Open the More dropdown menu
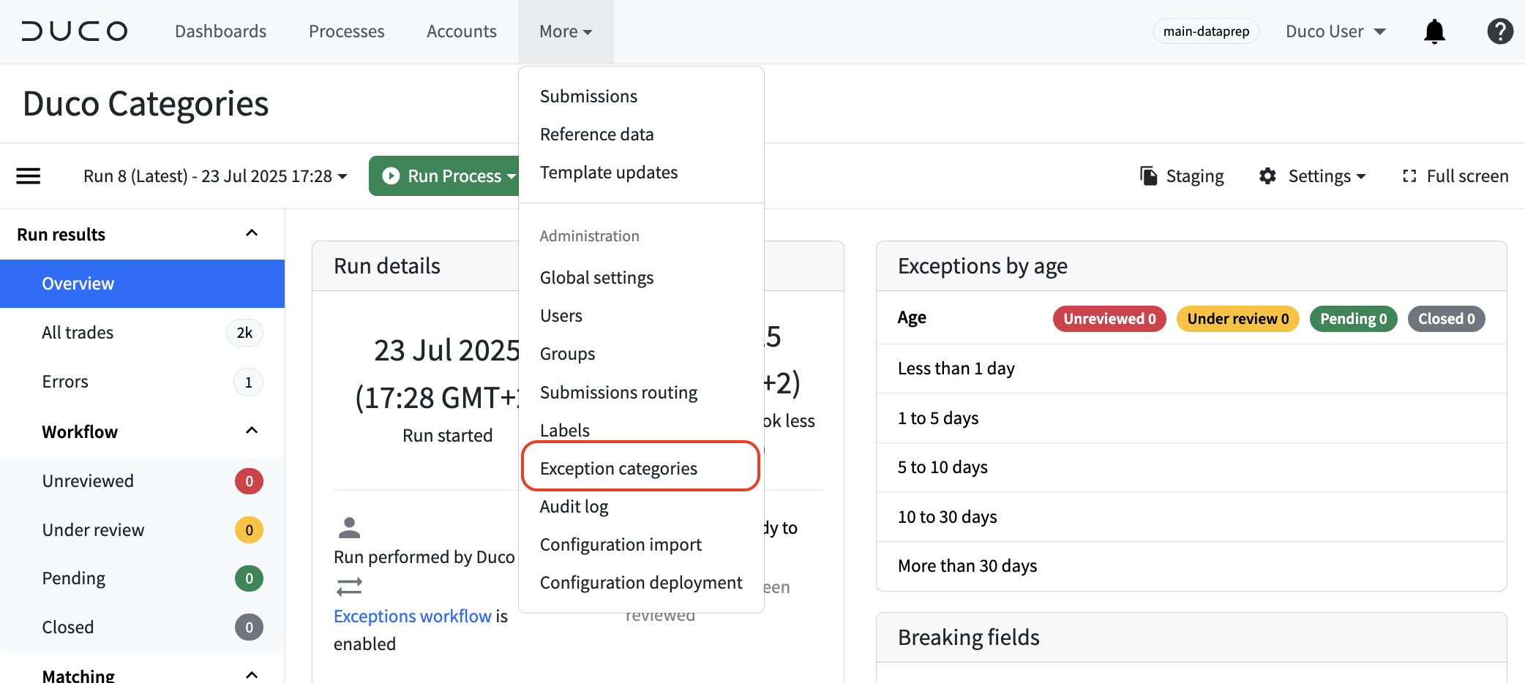The image size is (1525, 683). (566, 31)
